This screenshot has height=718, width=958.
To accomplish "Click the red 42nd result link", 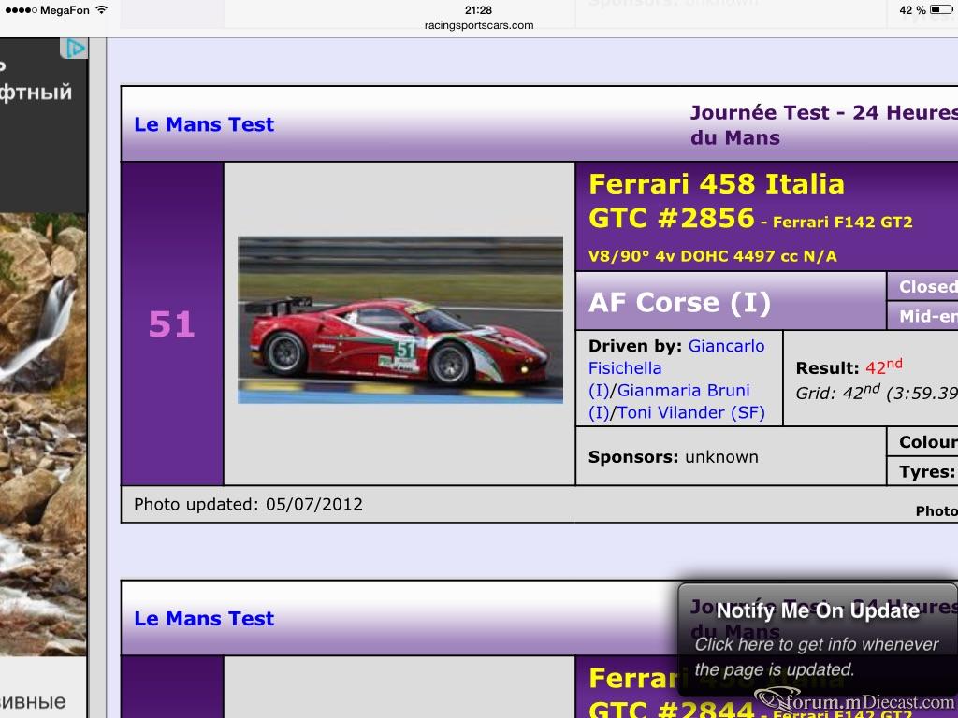I will click(x=883, y=366).
